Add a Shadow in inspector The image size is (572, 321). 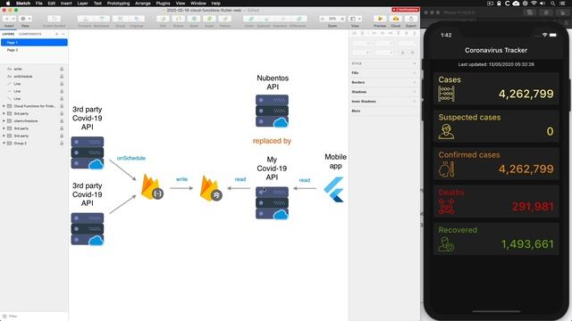pyautogui.click(x=415, y=92)
